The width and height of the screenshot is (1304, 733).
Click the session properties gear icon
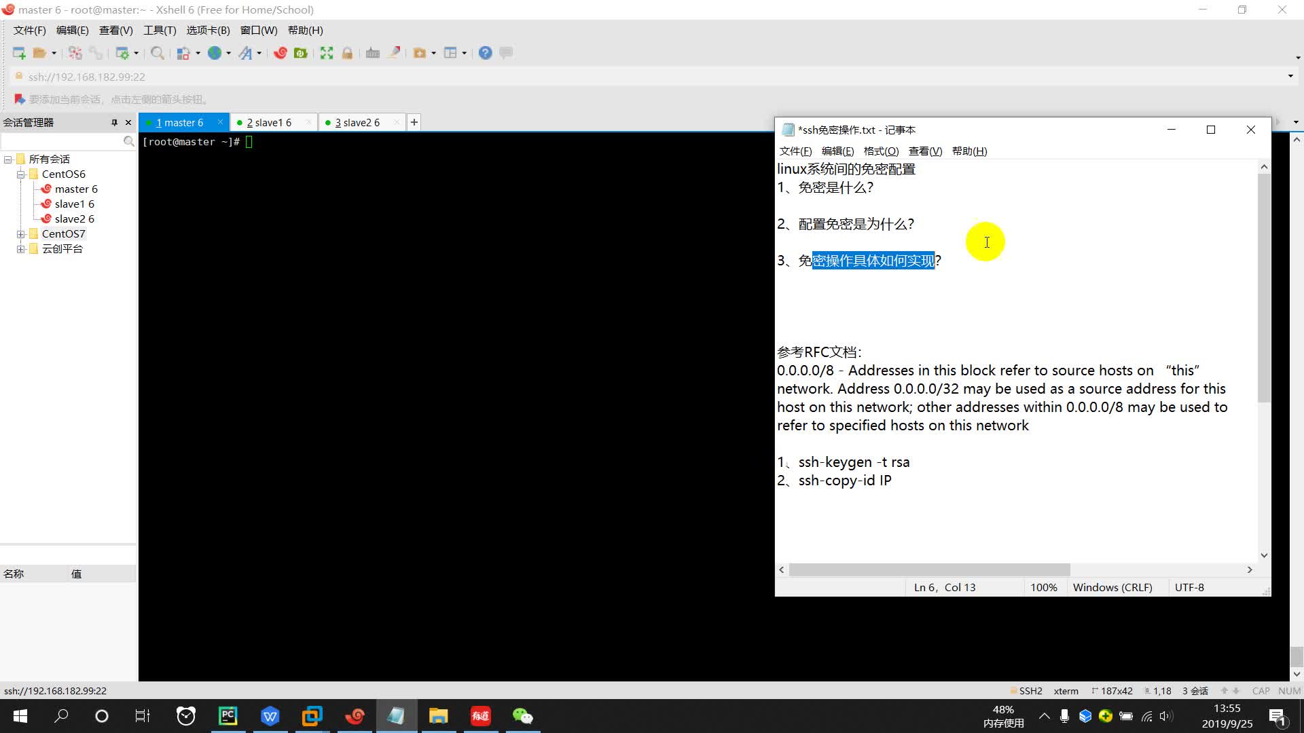pos(122,53)
